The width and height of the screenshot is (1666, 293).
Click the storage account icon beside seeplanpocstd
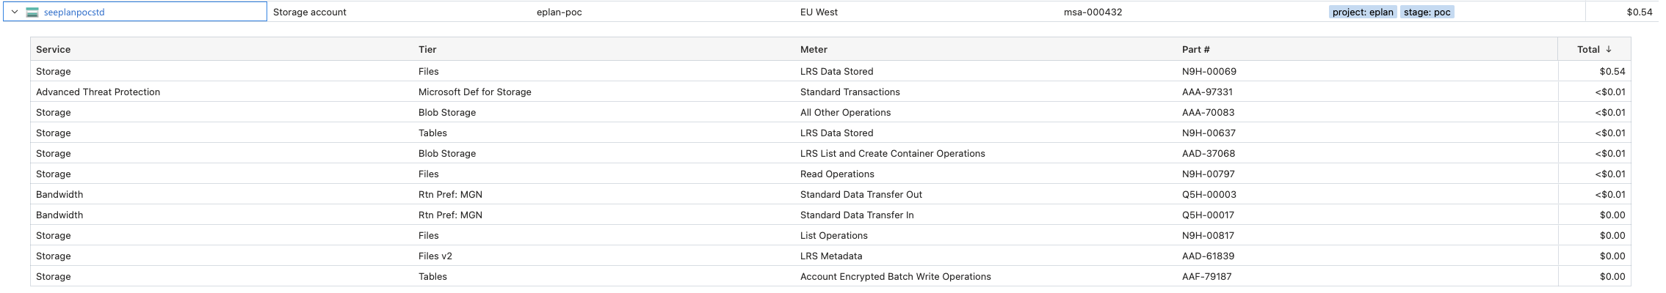click(x=32, y=12)
